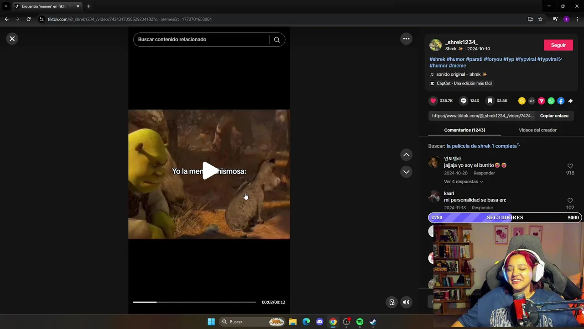The height and width of the screenshot is (329, 584).
Task: Toggle the auto-scroll icon beside volume
Action: 391,302
